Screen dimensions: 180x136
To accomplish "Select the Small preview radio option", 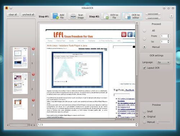I will point(144,111).
